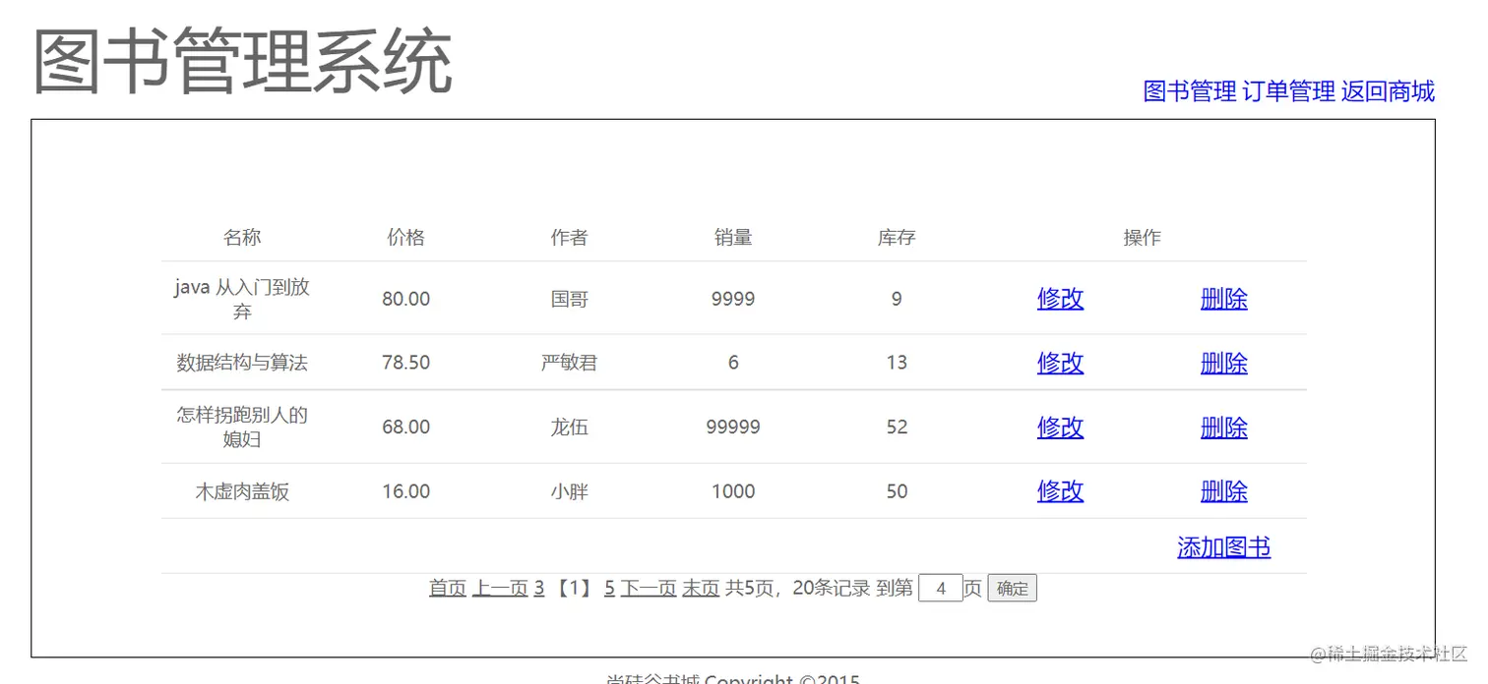The image size is (1488, 684).
Task: Click author cell 国哥
Action: point(569,299)
